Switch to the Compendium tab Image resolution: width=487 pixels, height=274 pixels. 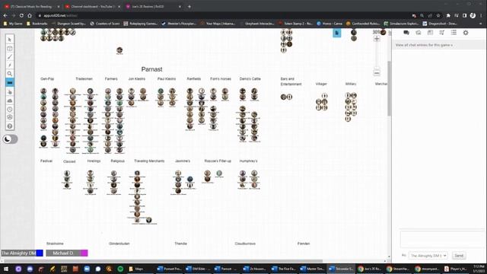pyautogui.click(x=441, y=33)
